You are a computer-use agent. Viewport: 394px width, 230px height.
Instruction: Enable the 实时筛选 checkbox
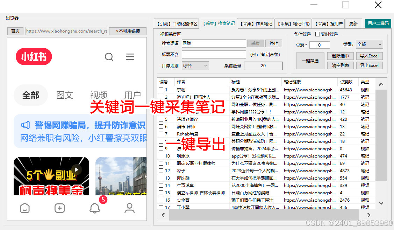317,34
